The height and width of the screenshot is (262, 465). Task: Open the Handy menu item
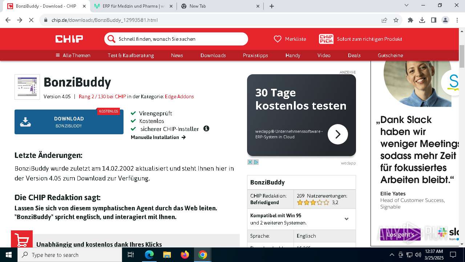(293, 55)
